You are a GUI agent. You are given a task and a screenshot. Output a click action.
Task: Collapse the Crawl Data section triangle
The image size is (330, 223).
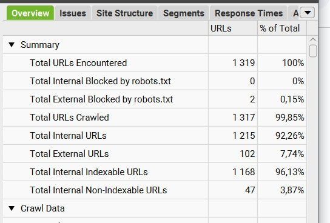pyautogui.click(x=12, y=208)
